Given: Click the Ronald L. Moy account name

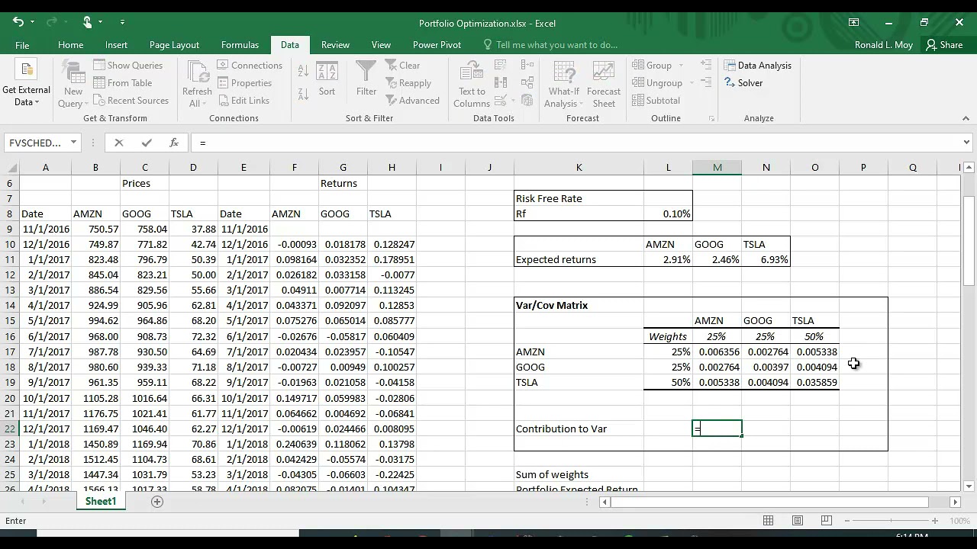Looking at the screenshot, I should coord(884,45).
